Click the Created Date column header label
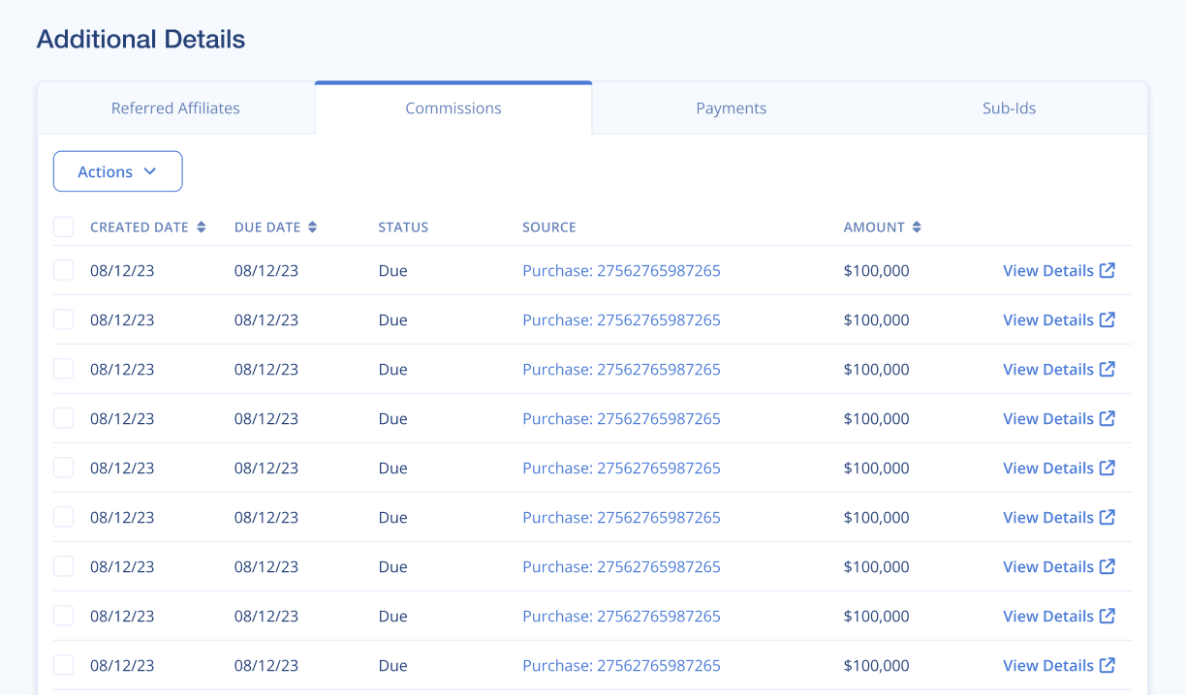Screen dimensions: 1186x695 pos(140,227)
